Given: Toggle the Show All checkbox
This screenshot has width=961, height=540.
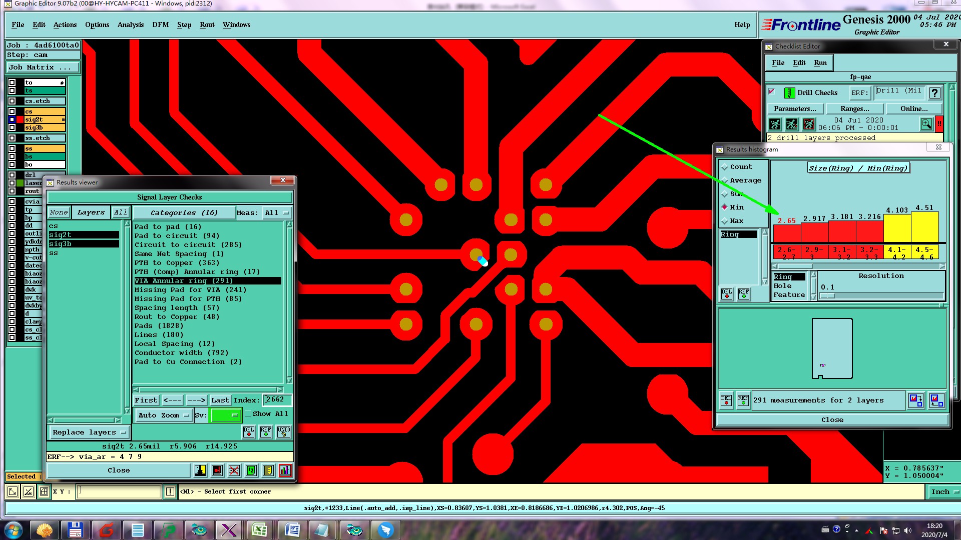Looking at the screenshot, I should coord(248,414).
